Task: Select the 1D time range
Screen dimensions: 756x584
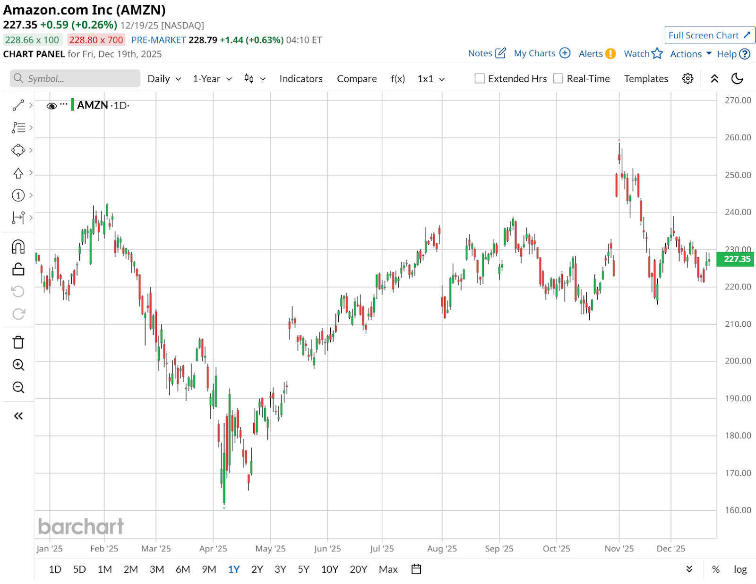Action: [x=55, y=569]
